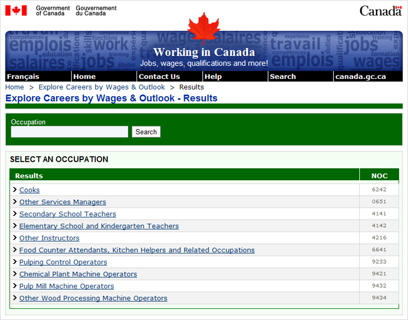Switch language via Français menu item
The width and height of the screenshot is (408, 320).
(38, 77)
